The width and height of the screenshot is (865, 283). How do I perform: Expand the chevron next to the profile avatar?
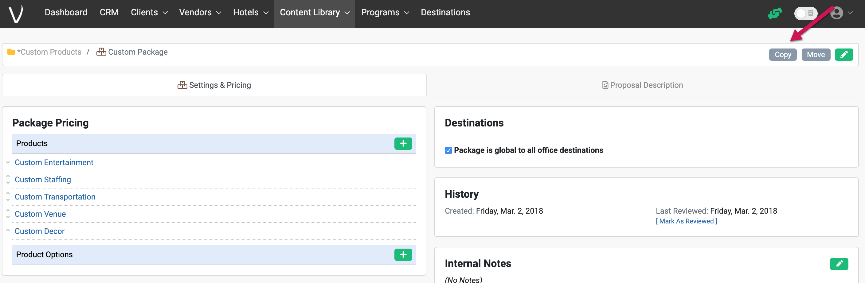pos(850,13)
